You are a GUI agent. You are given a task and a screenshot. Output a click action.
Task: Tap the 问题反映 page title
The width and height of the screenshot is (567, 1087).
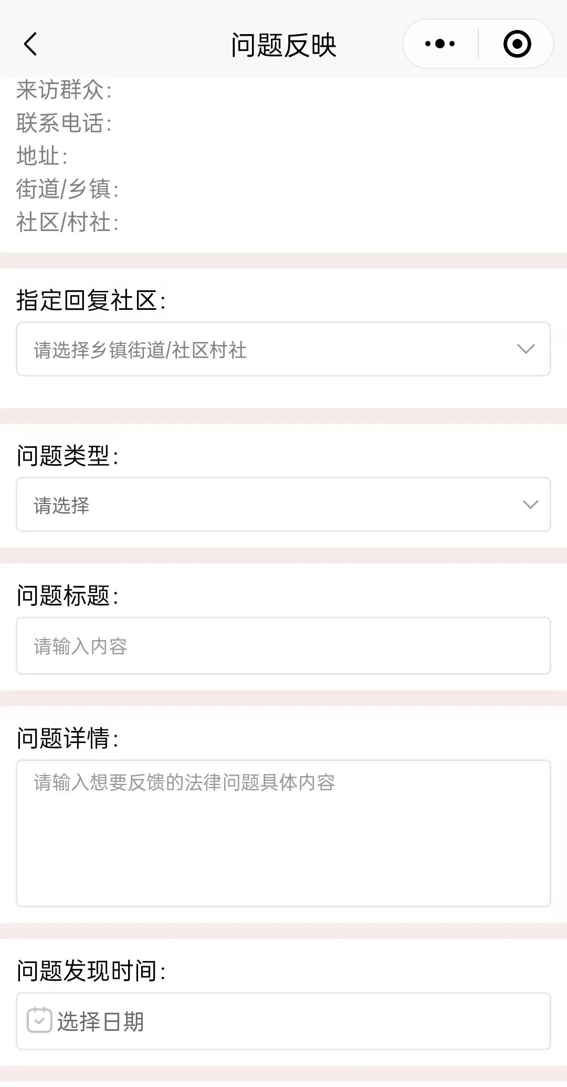(x=283, y=45)
